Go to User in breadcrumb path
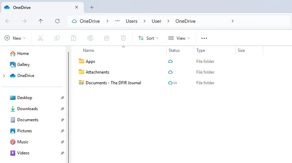Viewport: 292px width, 163px height. pyautogui.click(x=157, y=21)
